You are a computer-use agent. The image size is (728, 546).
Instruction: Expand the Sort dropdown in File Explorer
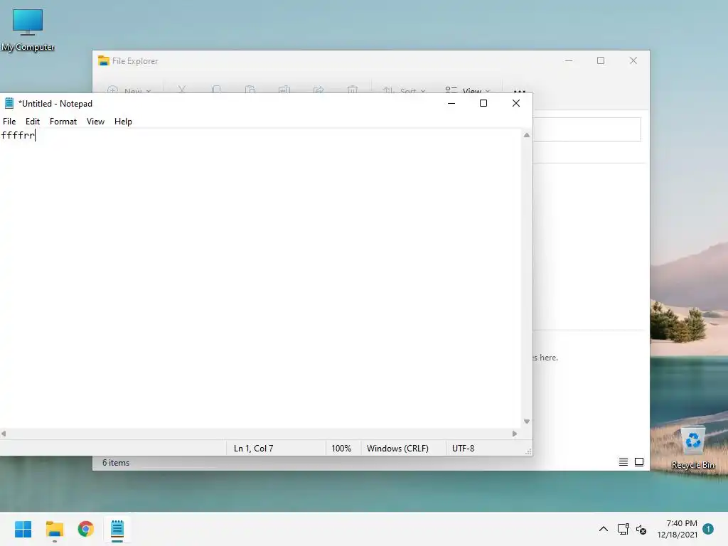[404, 90]
